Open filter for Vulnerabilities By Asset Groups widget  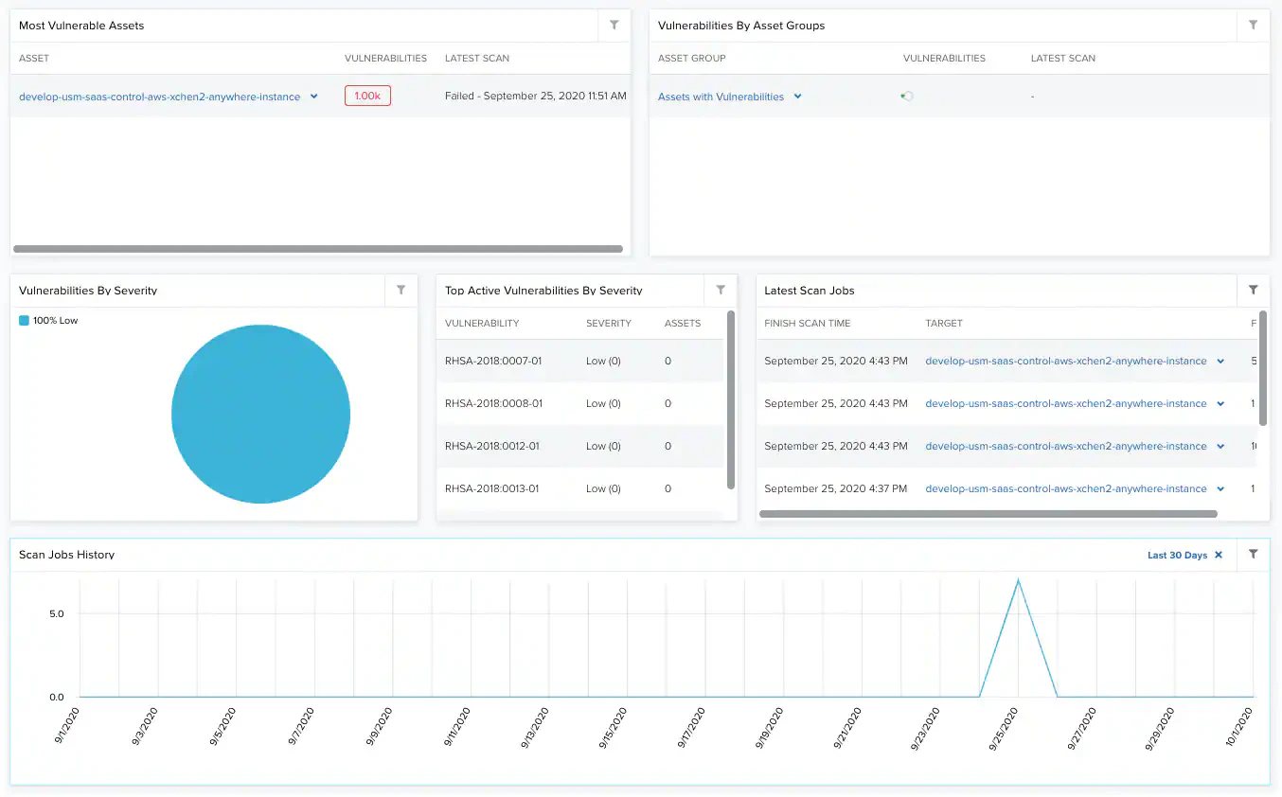coord(1253,26)
